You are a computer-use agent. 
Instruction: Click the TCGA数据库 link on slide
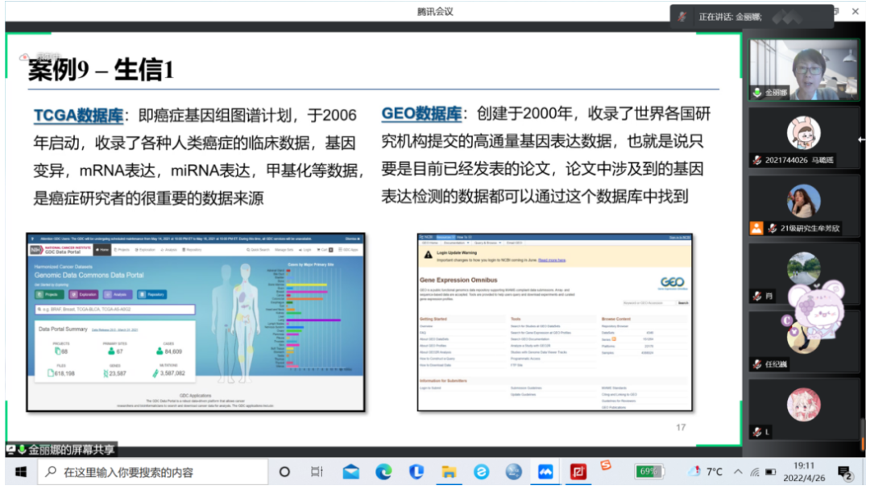(78, 115)
